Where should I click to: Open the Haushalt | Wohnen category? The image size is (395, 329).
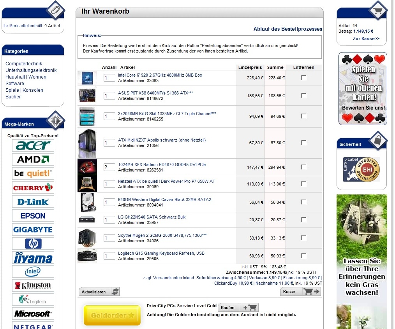26,77
